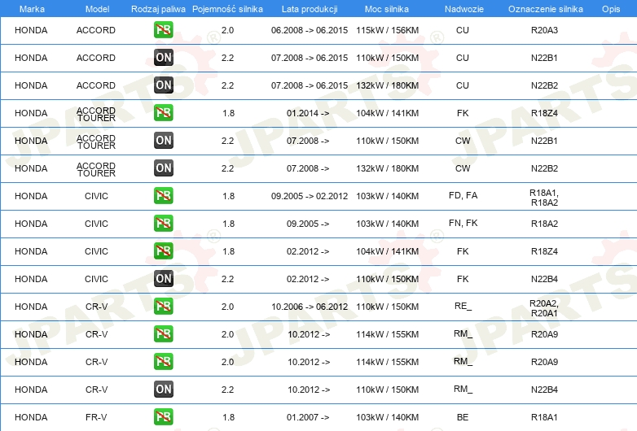Screen dimensions: 637x431
Task: Click the Oznaczenie silnika column header
Action: point(545,9)
